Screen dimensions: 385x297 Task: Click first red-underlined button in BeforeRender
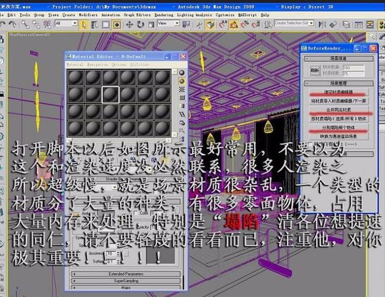(x=339, y=92)
